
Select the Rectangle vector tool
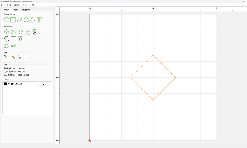click(x=13, y=20)
